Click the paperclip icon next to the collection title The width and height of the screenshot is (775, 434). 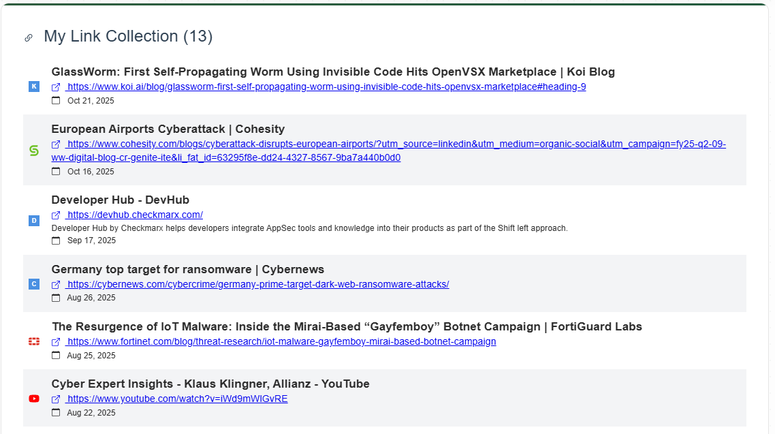[x=27, y=37]
